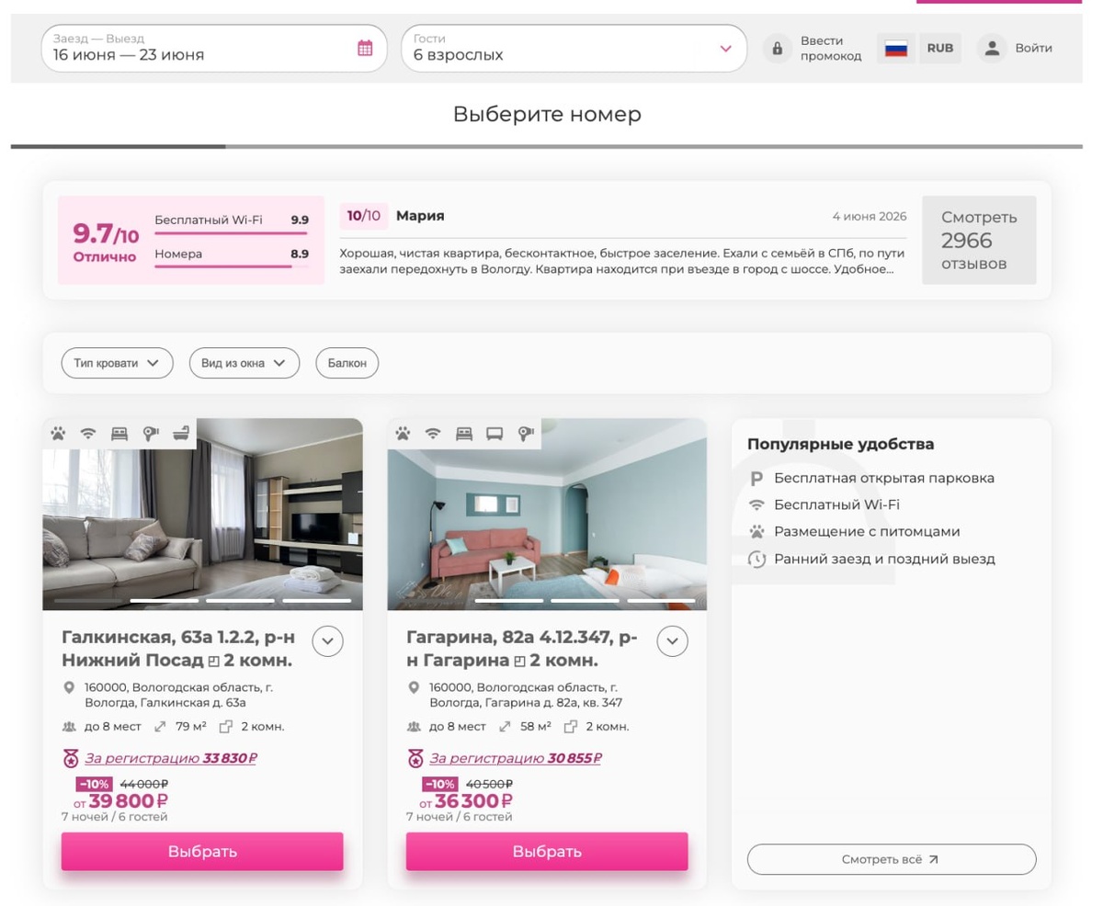Click the Гагарина, 82а listing title

[x=522, y=649]
